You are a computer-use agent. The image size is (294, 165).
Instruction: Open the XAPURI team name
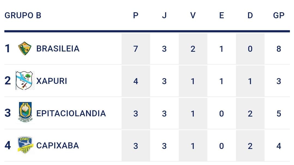tap(51, 81)
